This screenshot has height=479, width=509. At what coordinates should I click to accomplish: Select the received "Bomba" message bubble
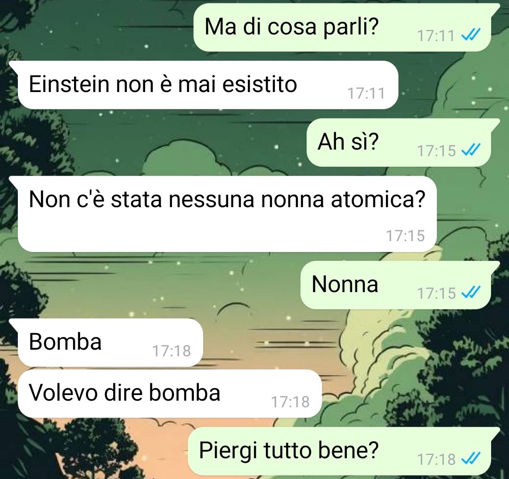[x=110, y=342]
